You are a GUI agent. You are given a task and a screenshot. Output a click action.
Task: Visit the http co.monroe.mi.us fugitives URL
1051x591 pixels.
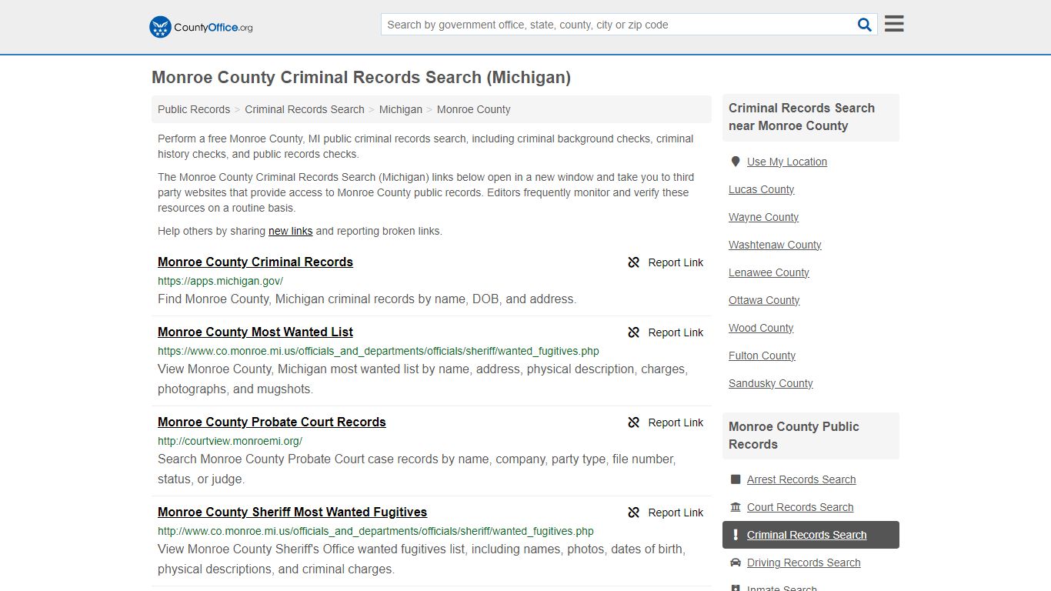375,531
